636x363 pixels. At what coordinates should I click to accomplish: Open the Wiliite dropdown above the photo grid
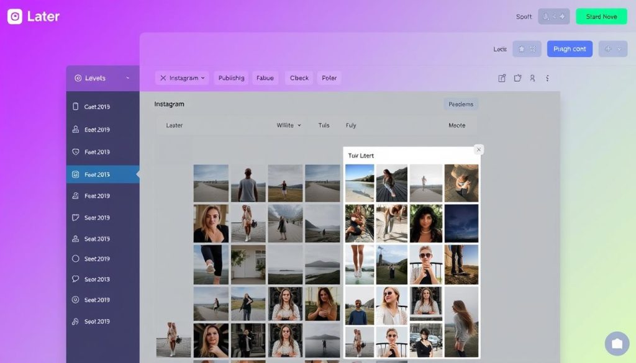pos(288,125)
